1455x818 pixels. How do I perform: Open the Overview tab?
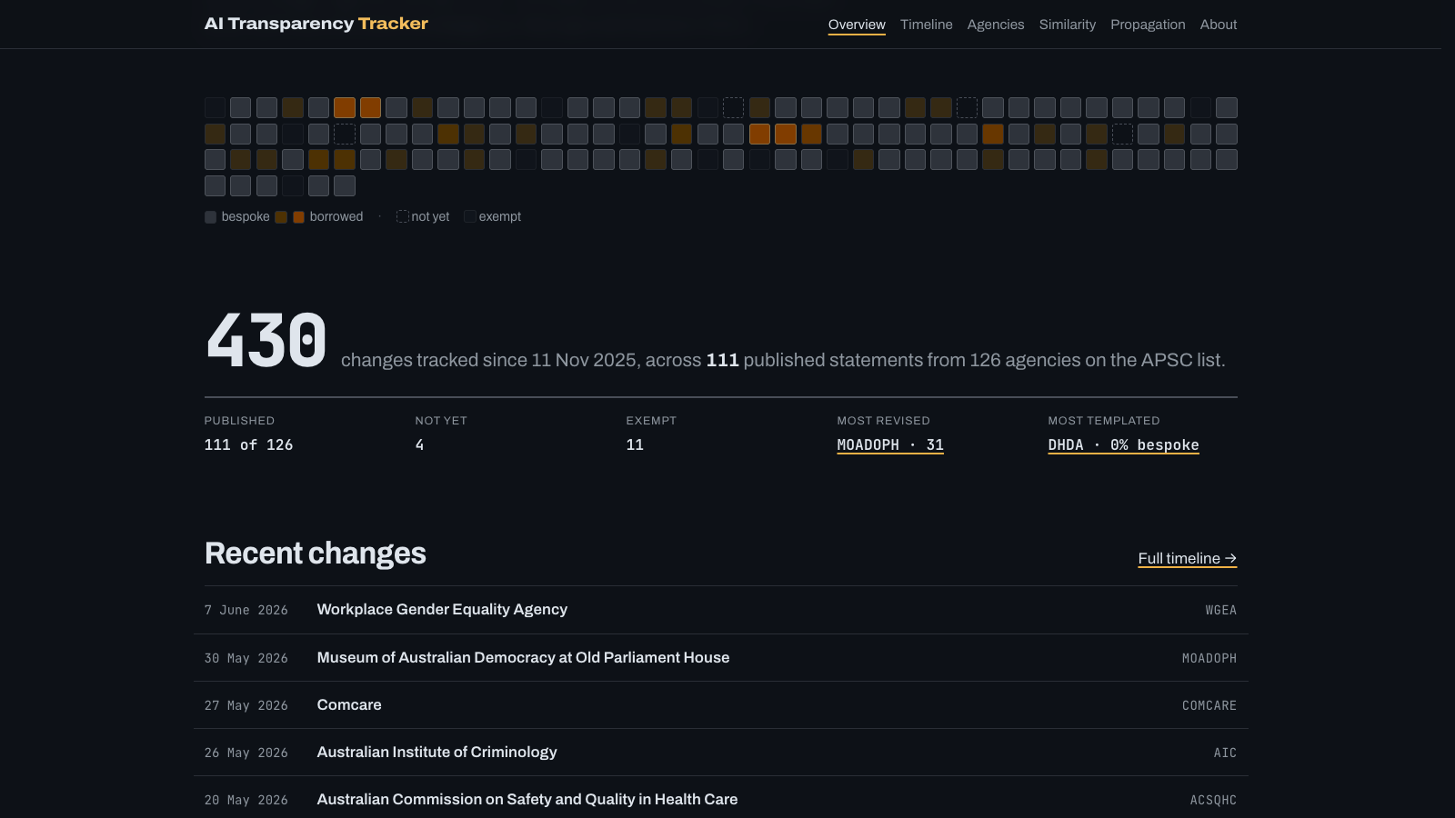point(857,25)
